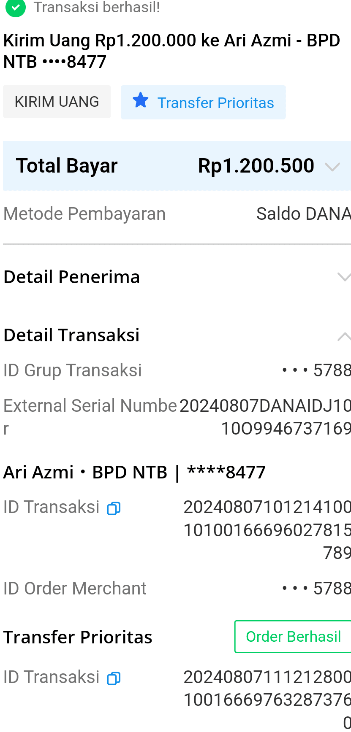Viewport: 351px width, 732px height.
Task: Click the green success checkmark icon
Action: pos(16,7)
